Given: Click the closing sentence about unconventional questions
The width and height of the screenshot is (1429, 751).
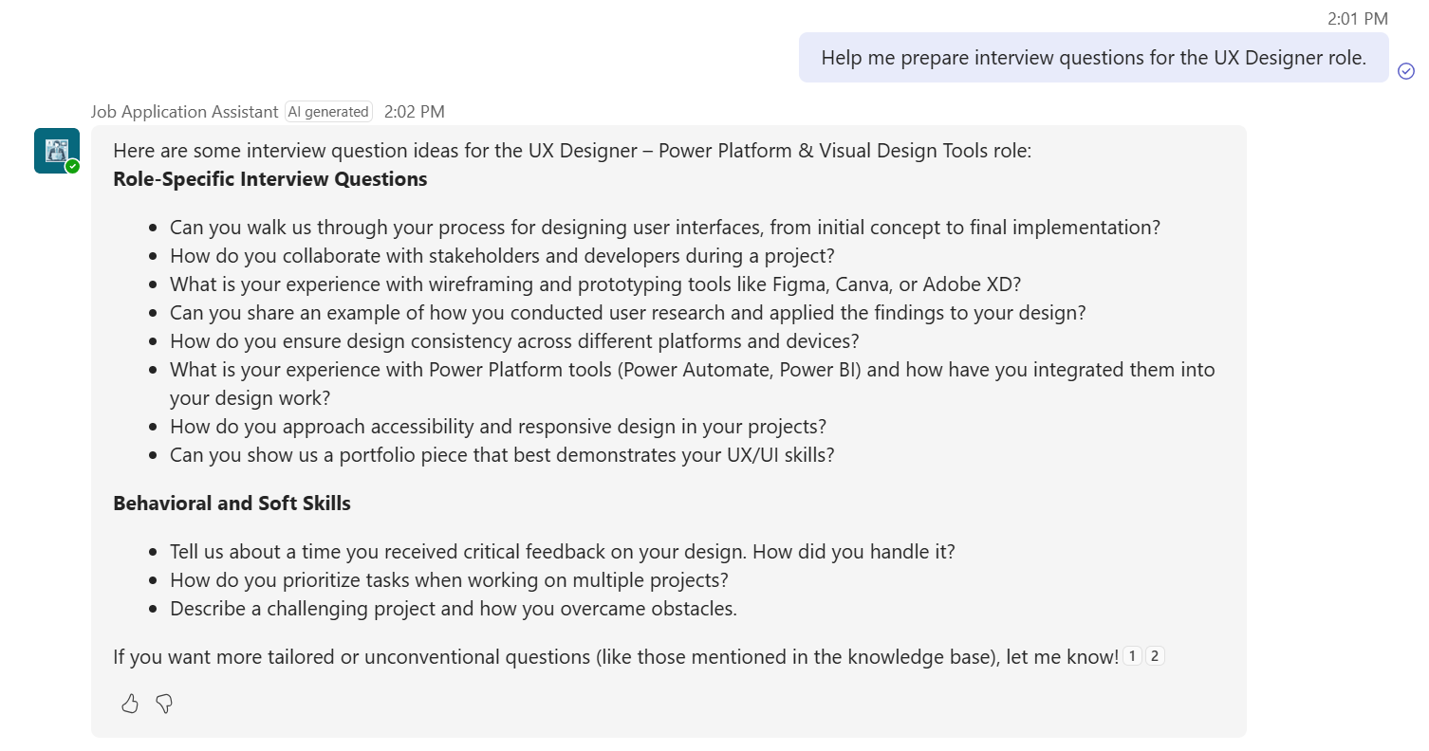Looking at the screenshot, I should 616,657.
